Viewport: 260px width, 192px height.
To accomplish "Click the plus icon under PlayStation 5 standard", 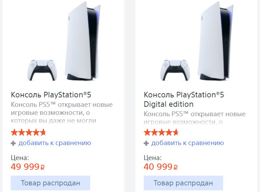I will tap(13, 143).
